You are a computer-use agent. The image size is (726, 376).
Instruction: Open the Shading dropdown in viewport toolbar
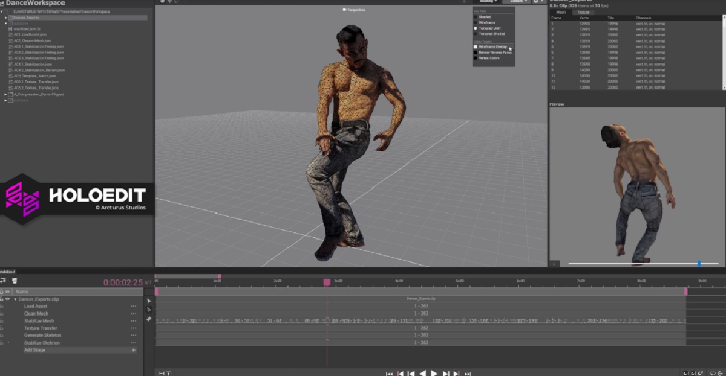click(488, 2)
